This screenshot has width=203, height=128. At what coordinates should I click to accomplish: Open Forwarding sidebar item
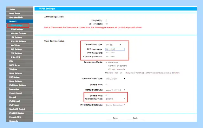pyautogui.click(x=20, y=89)
